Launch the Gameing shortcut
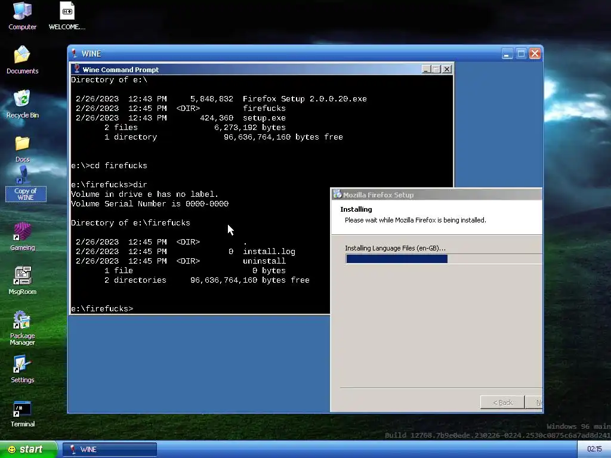 (x=22, y=237)
